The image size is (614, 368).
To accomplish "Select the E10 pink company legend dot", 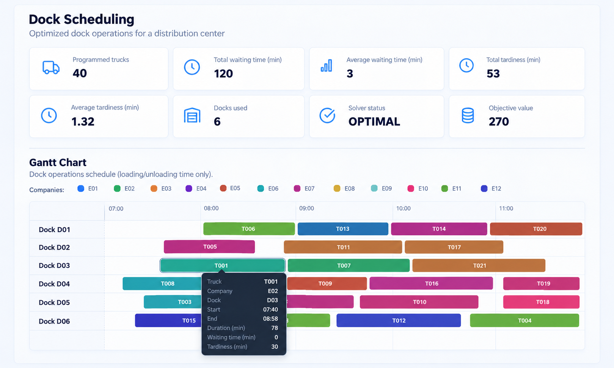I will click(411, 188).
